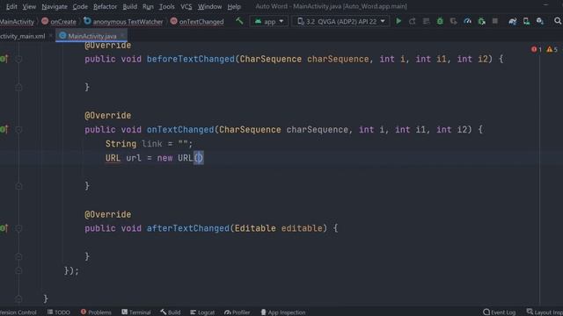Viewport: 563px width, 316px height.
Task: Open the Edit menu
Action: pos(11,6)
